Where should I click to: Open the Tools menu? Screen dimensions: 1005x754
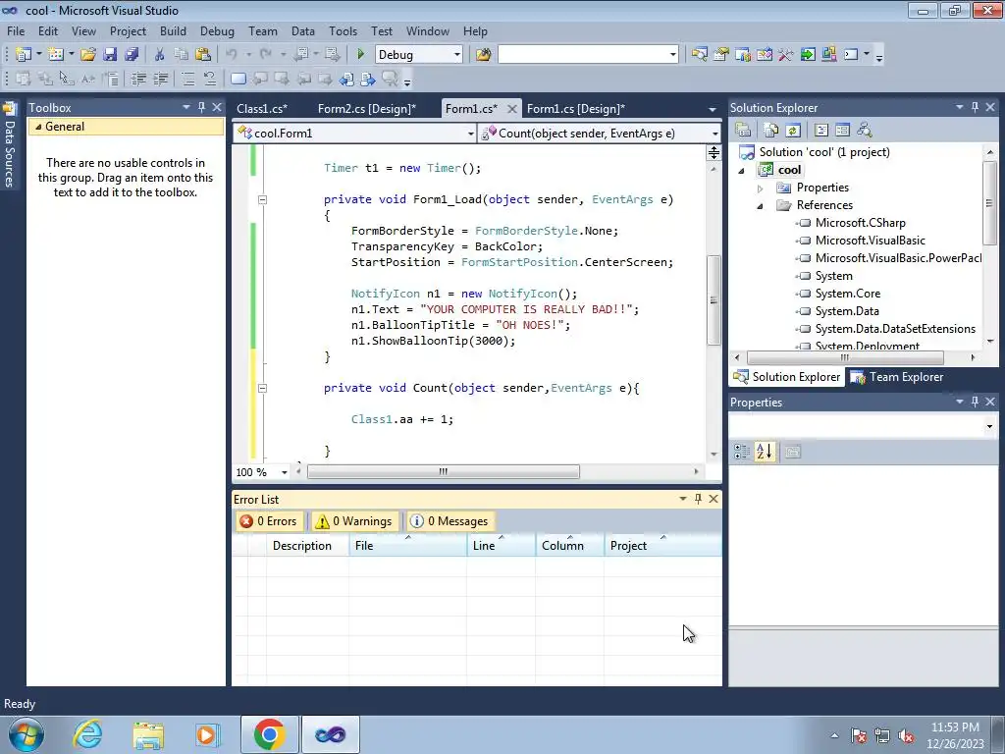click(x=343, y=30)
